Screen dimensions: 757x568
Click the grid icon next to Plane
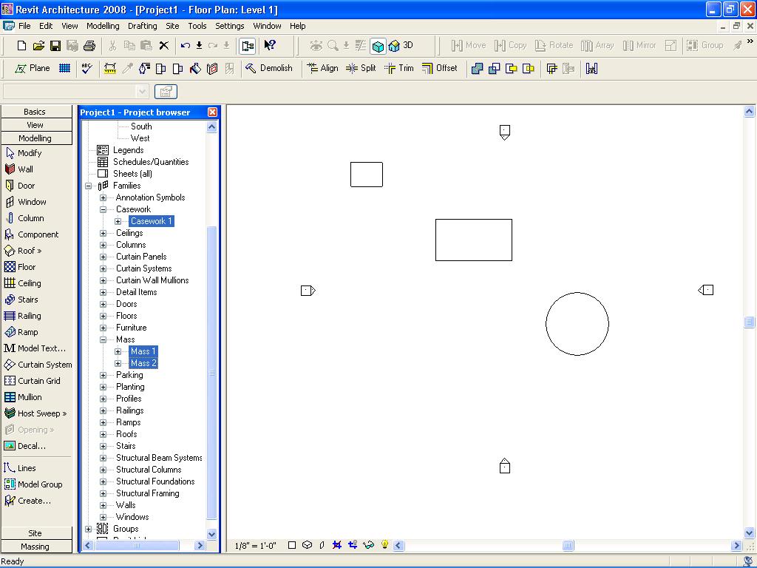[x=65, y=68]
